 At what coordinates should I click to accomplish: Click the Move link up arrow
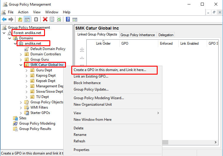(x=82, y=58)
